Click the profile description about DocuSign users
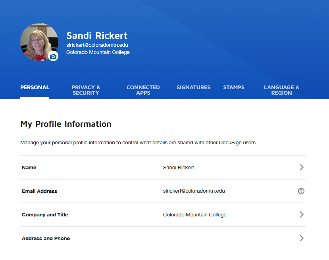 (139, 143)
